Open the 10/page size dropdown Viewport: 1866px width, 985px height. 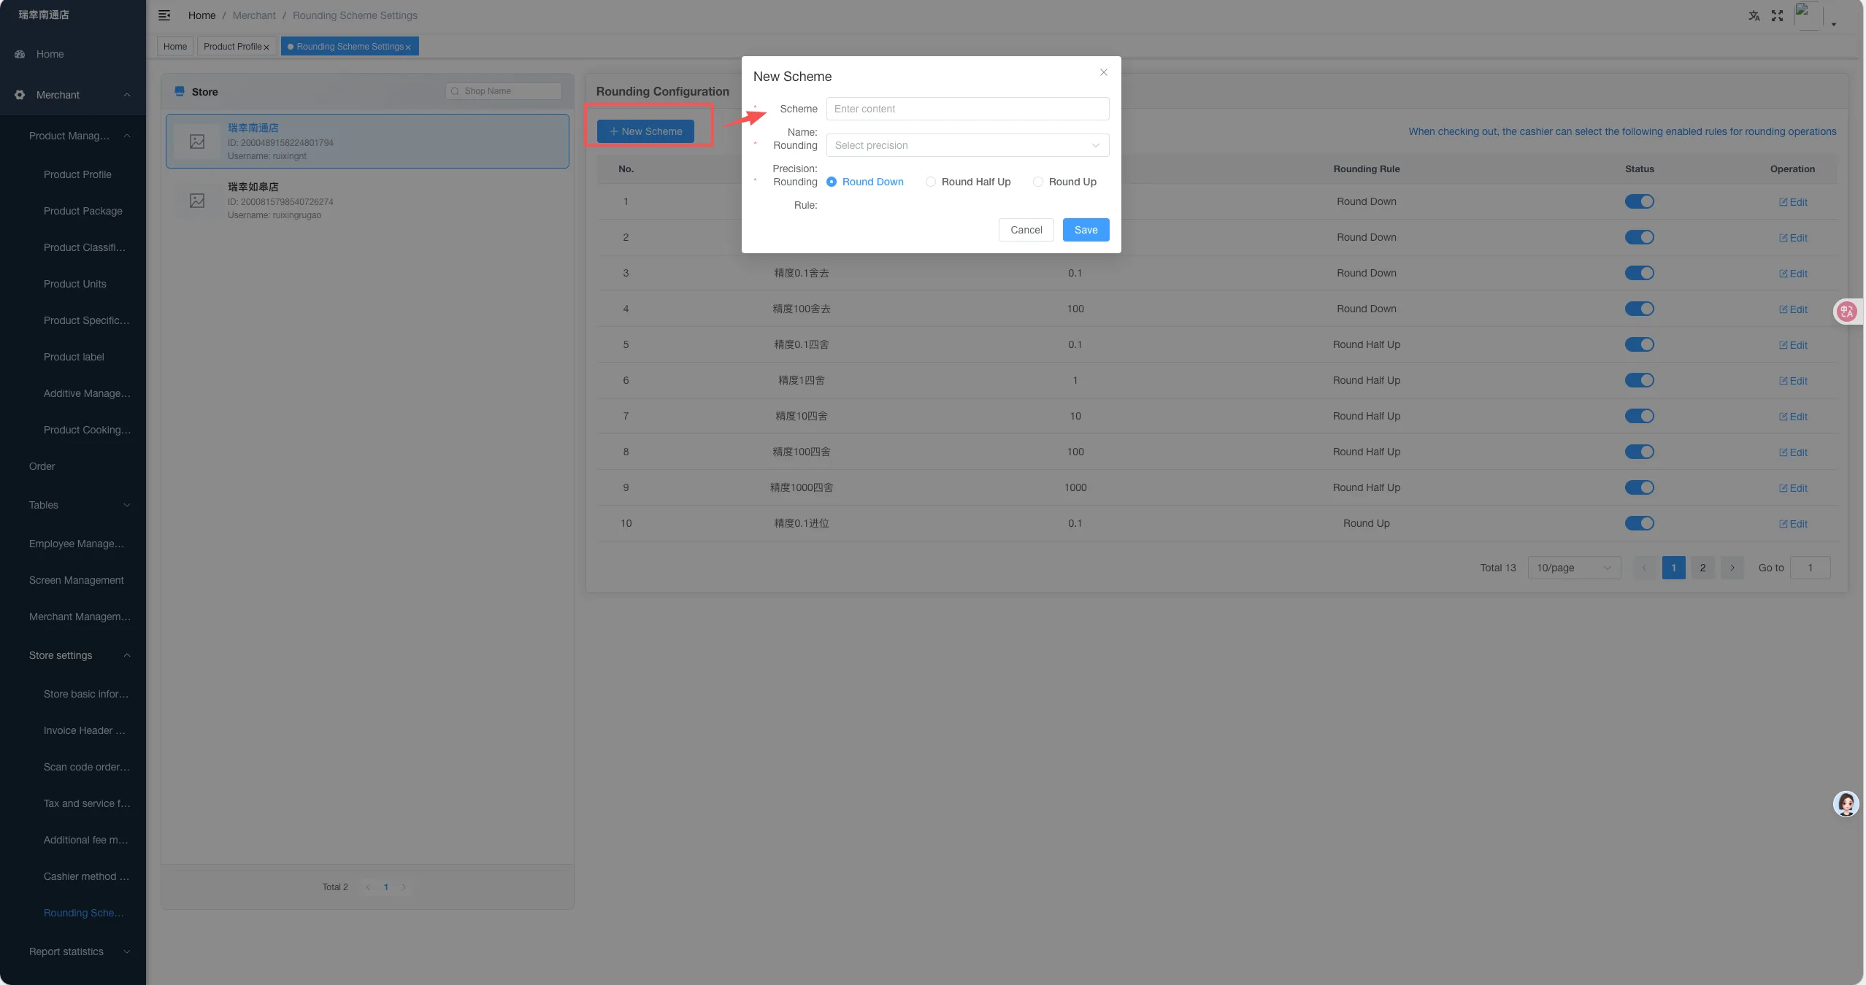(x=1574, y=568)
